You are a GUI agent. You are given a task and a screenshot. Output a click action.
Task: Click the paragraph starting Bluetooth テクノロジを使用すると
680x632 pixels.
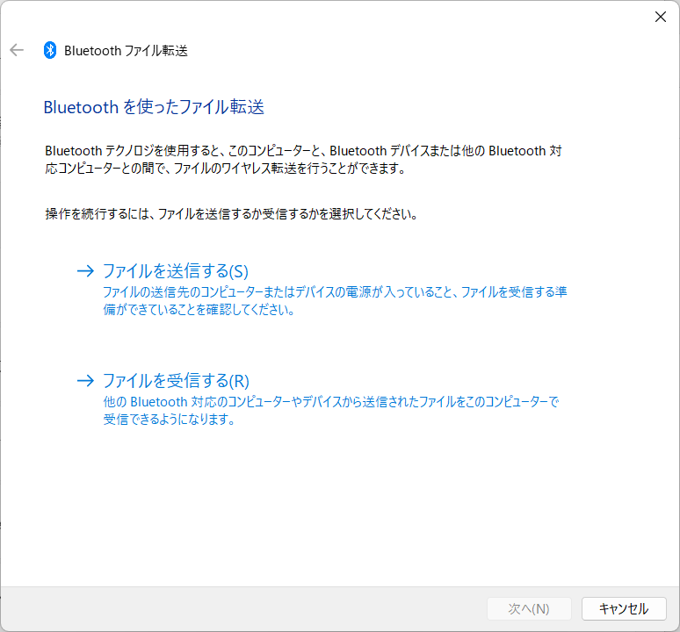(x=304, y=160)
